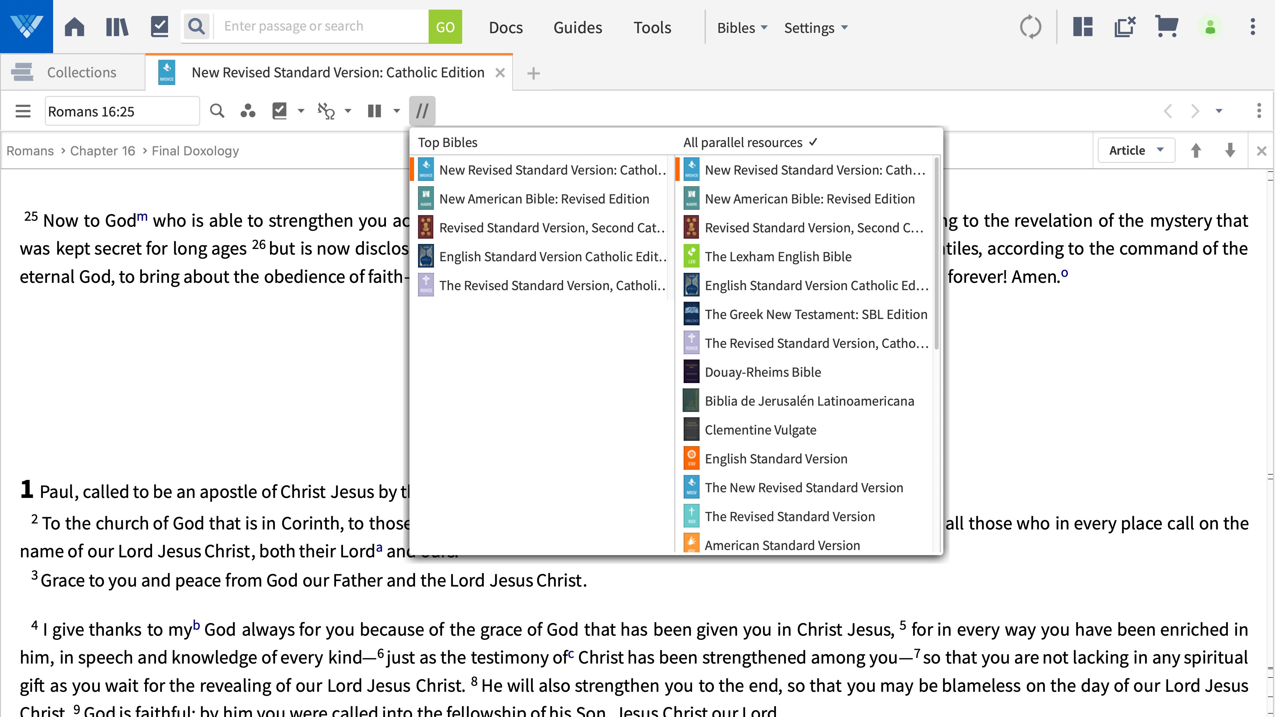
Task: Click the close all panels icon
Action: click(x=1125, y=27)
